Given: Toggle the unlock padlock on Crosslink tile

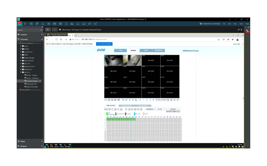Looking at the screenshot, I should pyautogui.click(x=48, y=35).
